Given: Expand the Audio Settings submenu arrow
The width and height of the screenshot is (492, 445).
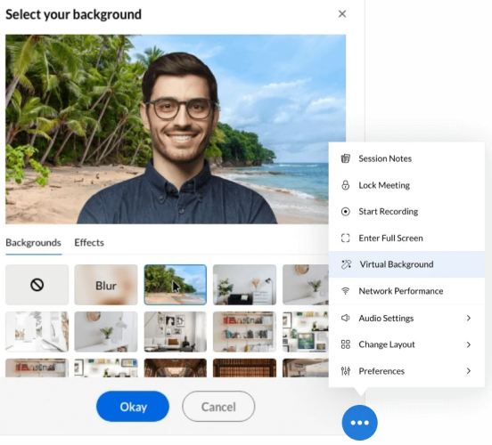Looking at the screenshot, I should (x=469, y=318).
